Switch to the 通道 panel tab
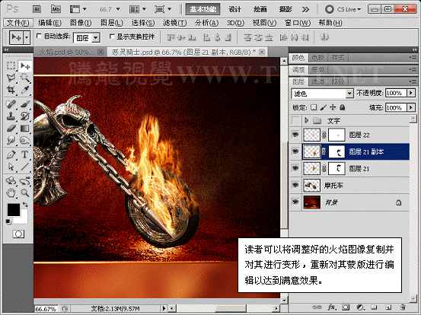This screenshot has width=421, height=315. coord(318,81)
